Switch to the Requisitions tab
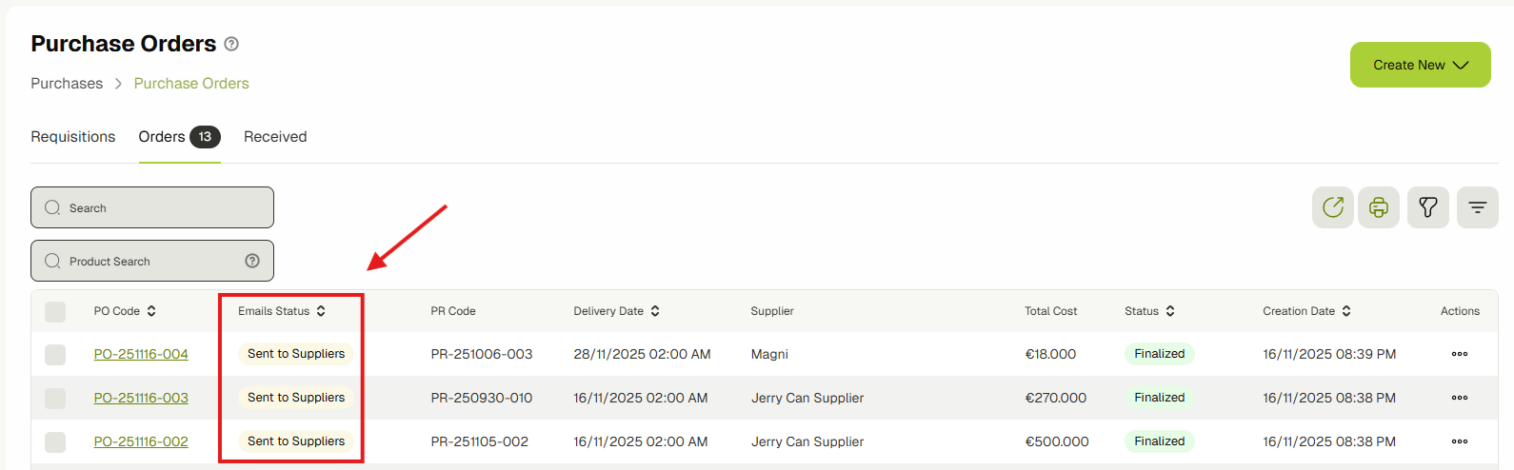The width and height of the screenshot is (1514, 470). click(73, 137)
